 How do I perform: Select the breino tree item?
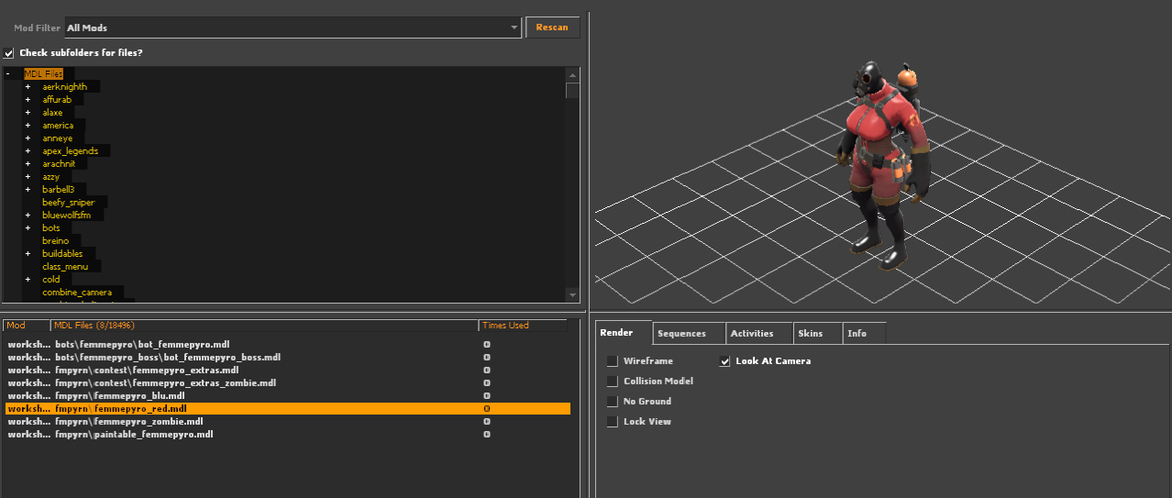click(55, 240)
